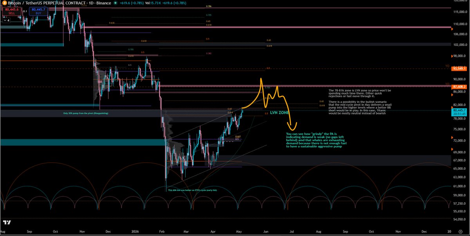Open the TradingView logo in chart corner

(7, 223)
